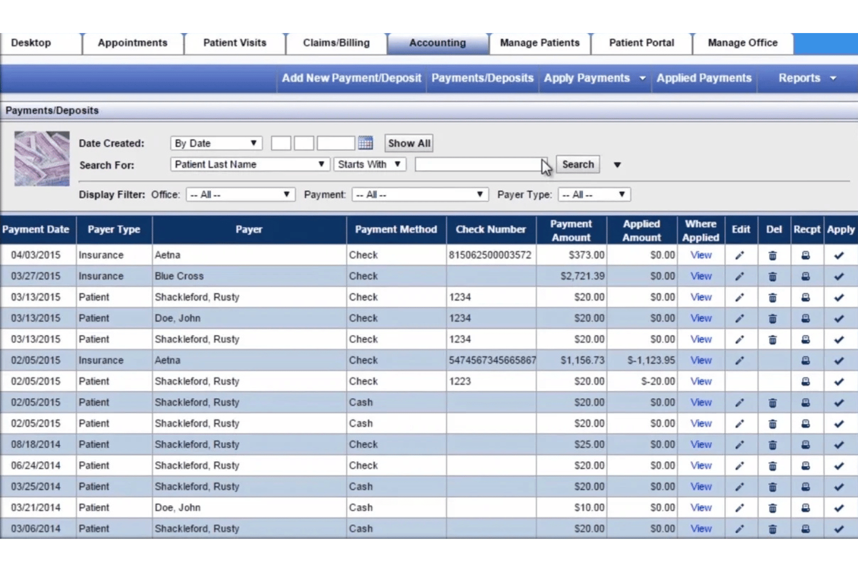View where 03/06/2014 payment was applied
858x572 pixels.
(x=701, y=529)
